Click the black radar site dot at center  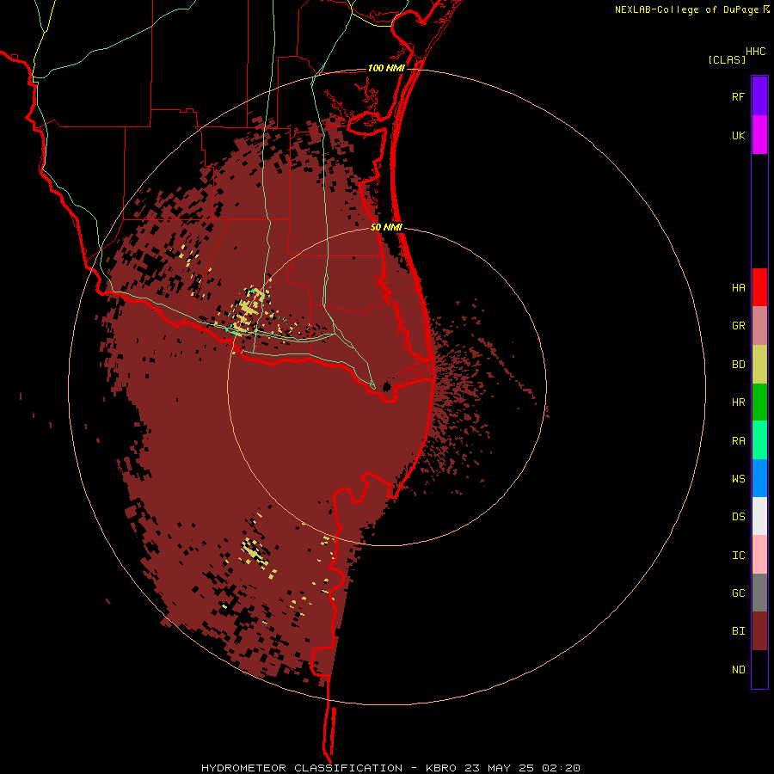(x=387, y=386)
